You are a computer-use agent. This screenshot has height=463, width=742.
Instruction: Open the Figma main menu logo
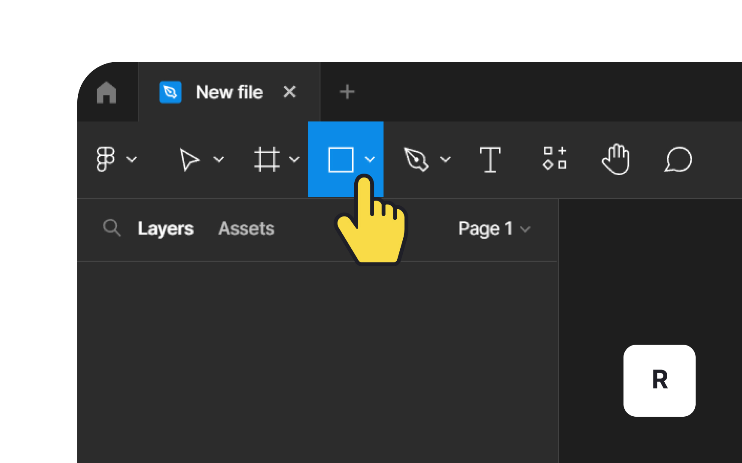[106, 159]
